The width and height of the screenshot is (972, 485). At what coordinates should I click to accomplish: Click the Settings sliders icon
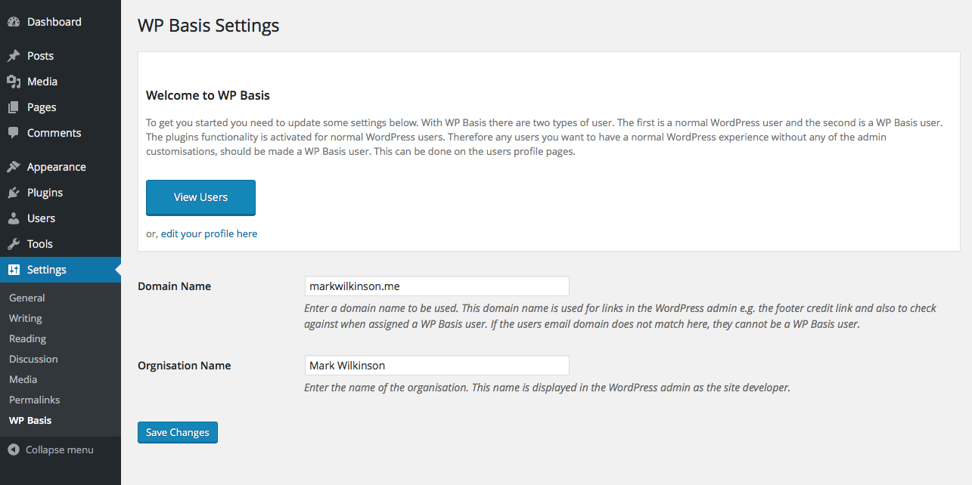click(x=14, y=270)
